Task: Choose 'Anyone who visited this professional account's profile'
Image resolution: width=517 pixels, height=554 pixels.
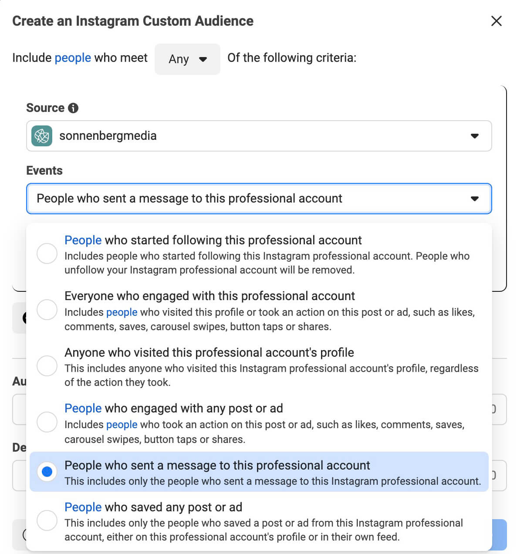Action: (209, 352)
